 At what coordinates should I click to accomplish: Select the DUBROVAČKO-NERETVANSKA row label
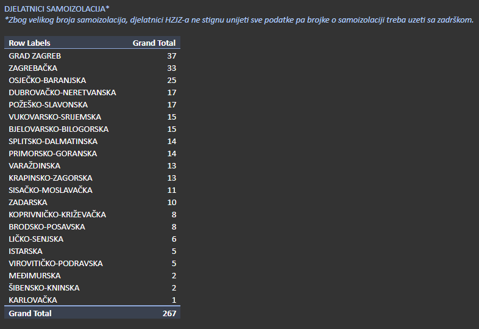pyautogui.click(x=62, y=92)
